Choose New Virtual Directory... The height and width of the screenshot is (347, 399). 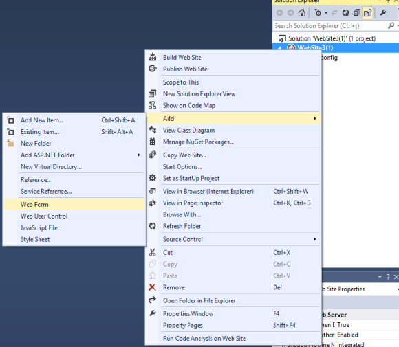pyautogui.click(x=51, y=167)
